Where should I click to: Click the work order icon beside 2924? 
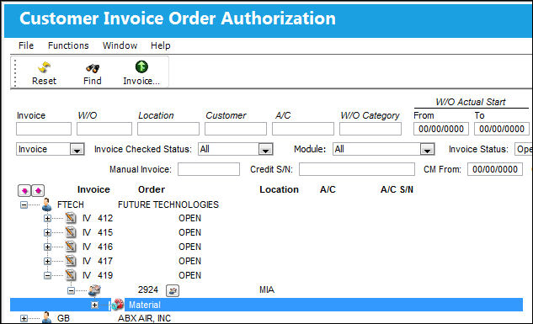(94, 289)
